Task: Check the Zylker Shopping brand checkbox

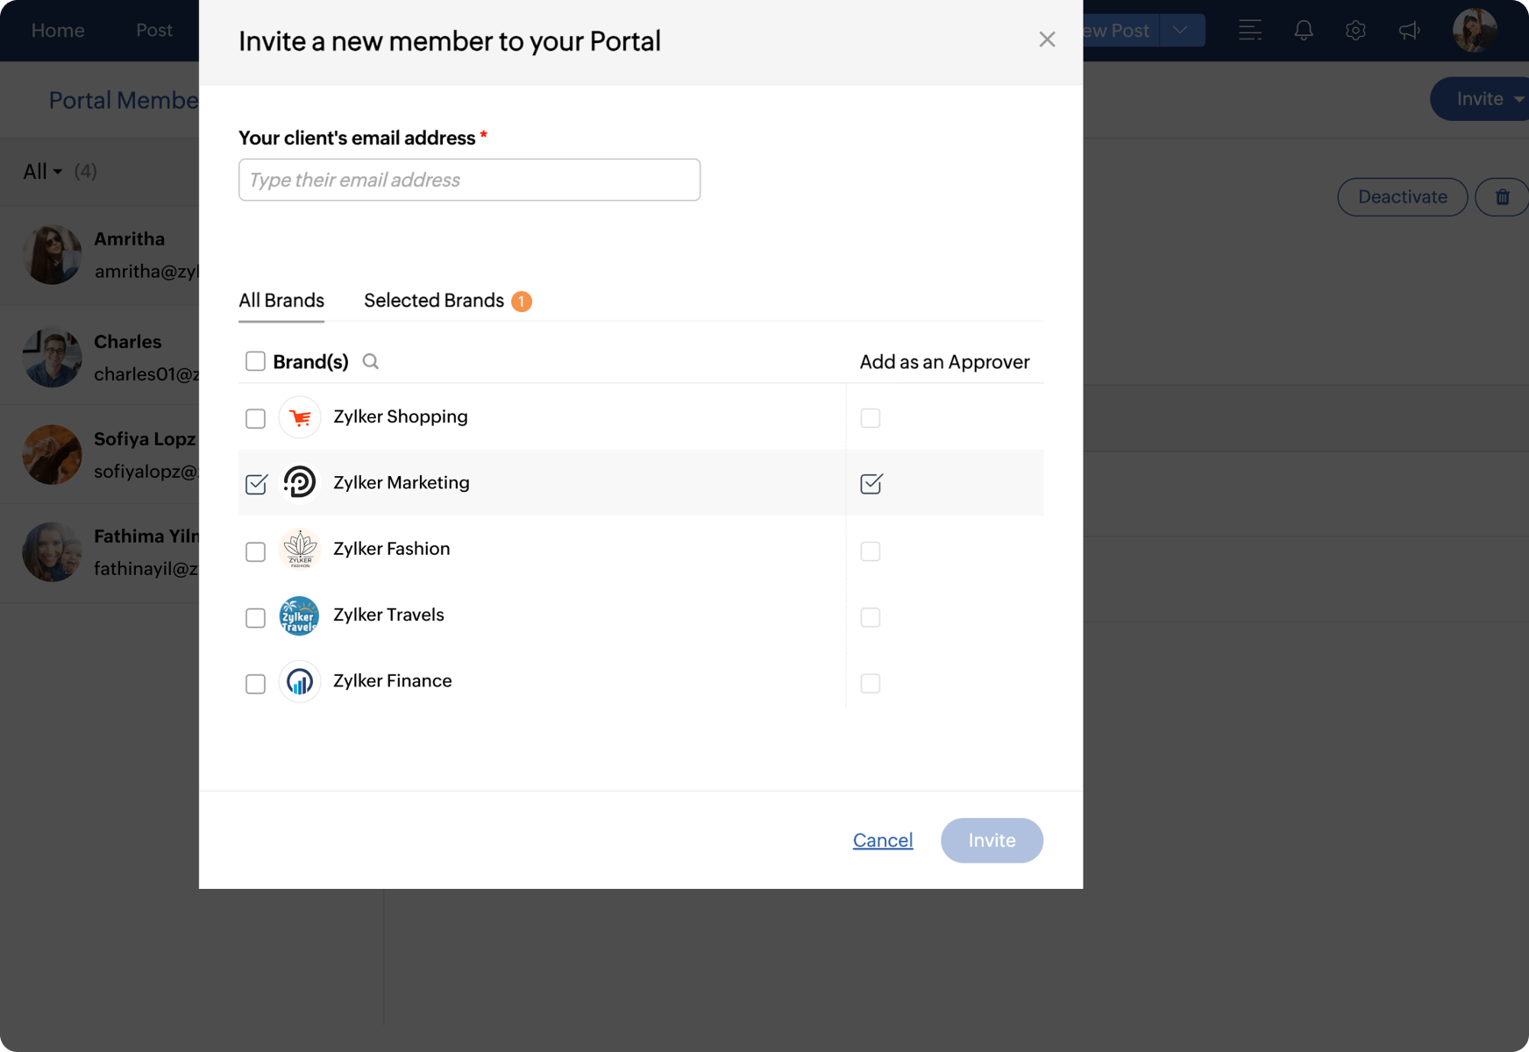Action: (x=255, y=418)
